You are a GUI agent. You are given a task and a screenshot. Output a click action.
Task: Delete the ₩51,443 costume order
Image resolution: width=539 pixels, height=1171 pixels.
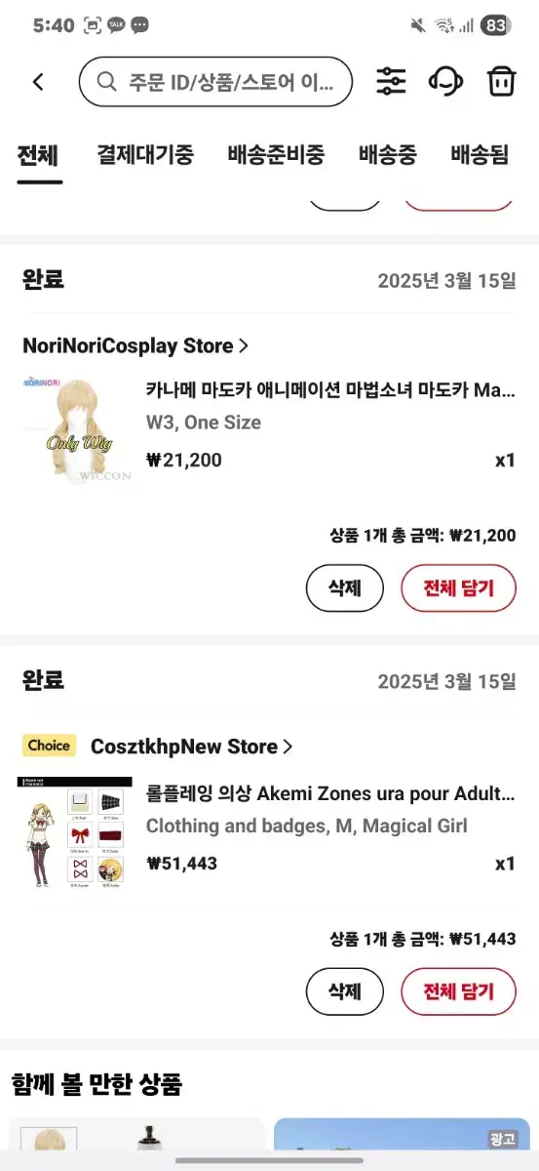tap(344, 991)
